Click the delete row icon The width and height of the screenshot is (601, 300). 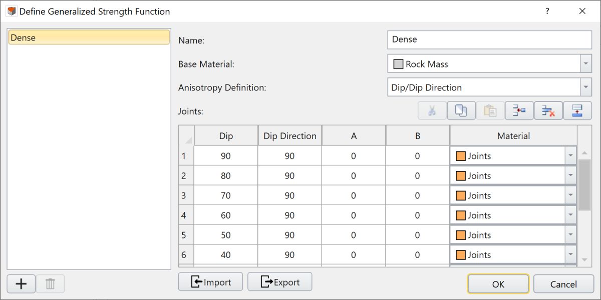[548, 111]
